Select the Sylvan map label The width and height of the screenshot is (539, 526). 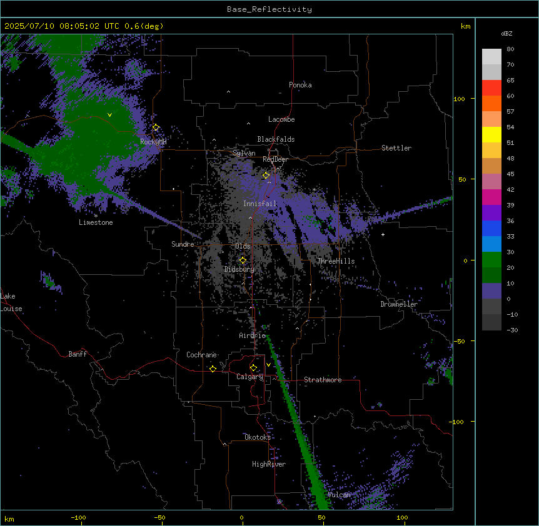[x=244, y=153]
